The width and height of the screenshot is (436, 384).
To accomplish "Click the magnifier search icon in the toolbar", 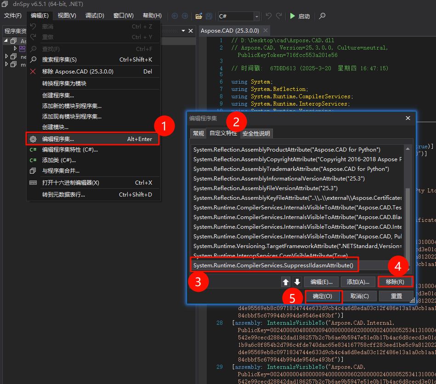I will coord(322,16).
